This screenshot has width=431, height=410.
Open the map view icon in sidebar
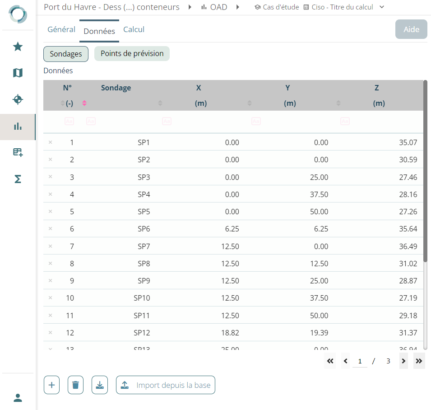tap(18, 73)
